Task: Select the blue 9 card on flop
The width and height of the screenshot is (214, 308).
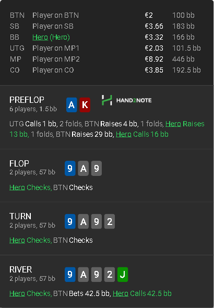Action: 70,168
